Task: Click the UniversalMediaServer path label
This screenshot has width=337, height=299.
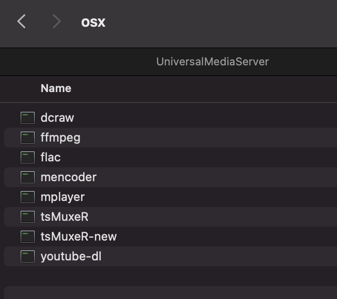Action: point(212,61)
